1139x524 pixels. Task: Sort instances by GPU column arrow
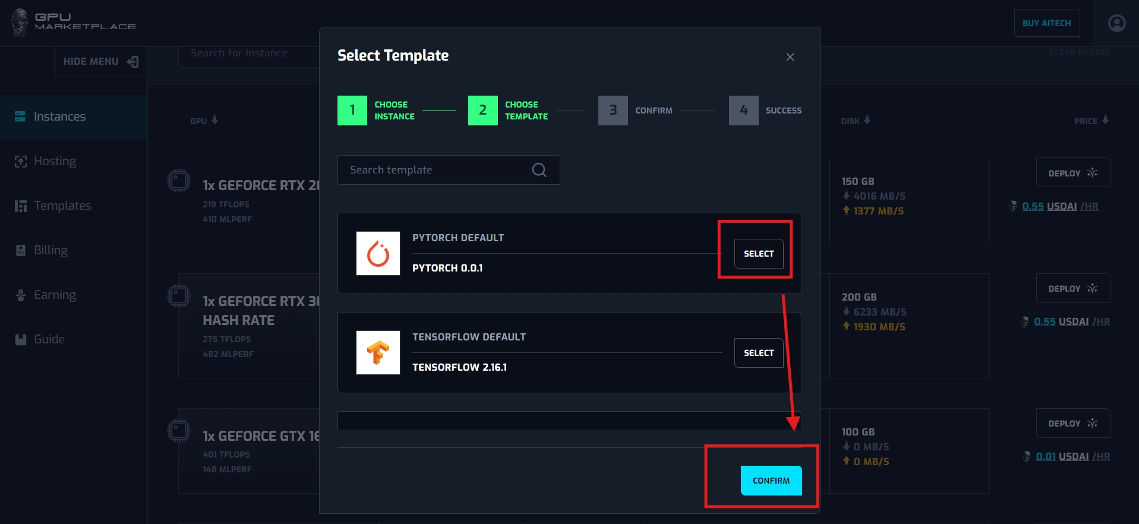click(214, 120)
